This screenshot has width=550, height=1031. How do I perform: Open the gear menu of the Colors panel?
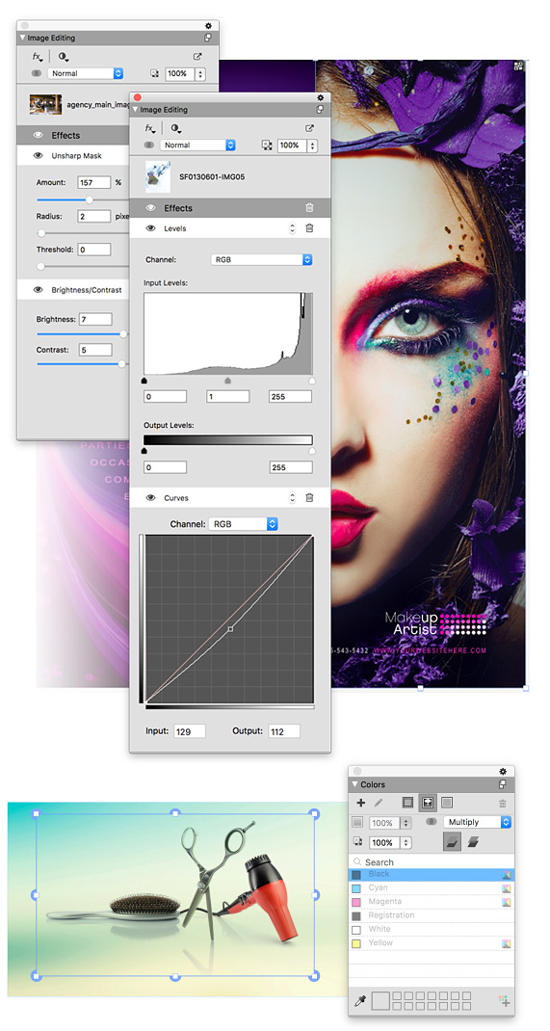[x=504, y=771]
